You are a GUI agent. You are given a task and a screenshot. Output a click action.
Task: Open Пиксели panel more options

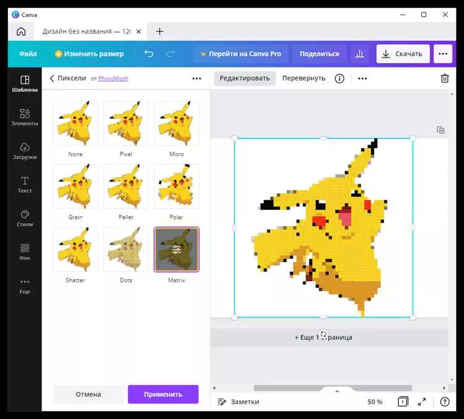coord(197,78)
